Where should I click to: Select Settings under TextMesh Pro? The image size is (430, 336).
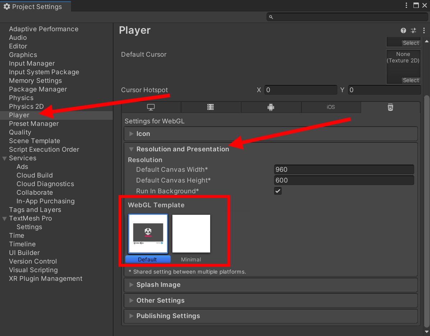29,227
